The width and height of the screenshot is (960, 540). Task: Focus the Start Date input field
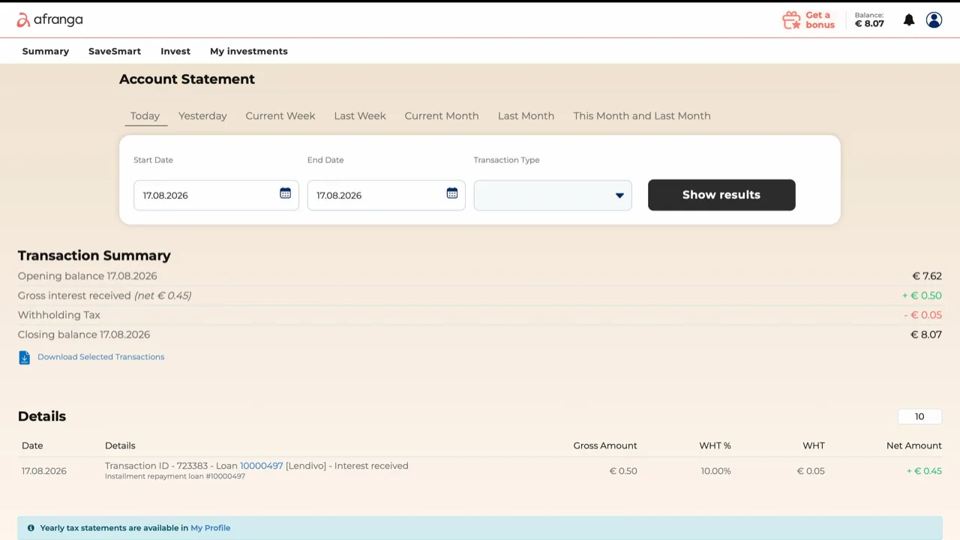click(216, 195)
